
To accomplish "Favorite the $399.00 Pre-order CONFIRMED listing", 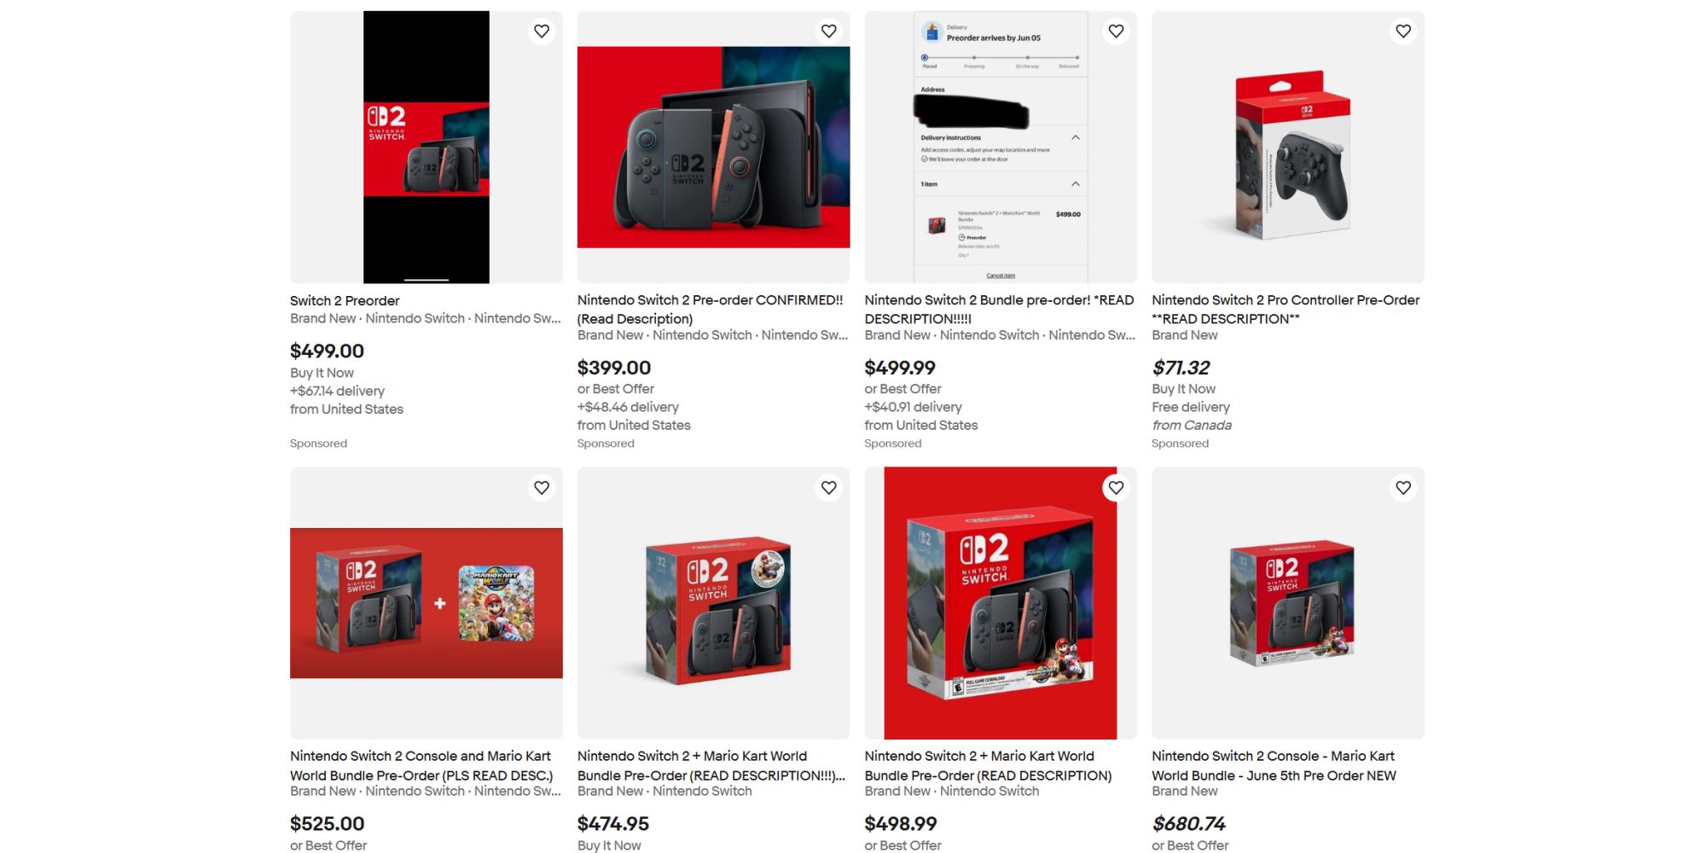I will (x=829, y=32).
